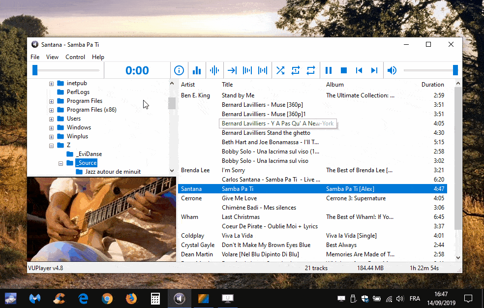484x308 pixels.
Task: Expand the Winplus folder
Action: click(x=51, y=137)
